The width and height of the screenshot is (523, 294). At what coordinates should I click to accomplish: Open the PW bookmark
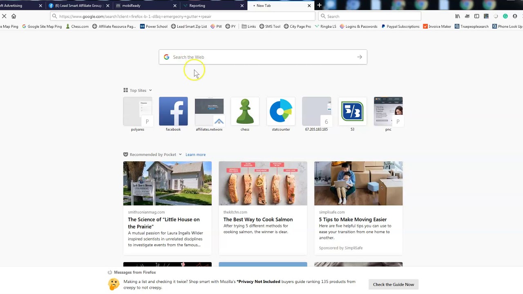pos(216,27)
